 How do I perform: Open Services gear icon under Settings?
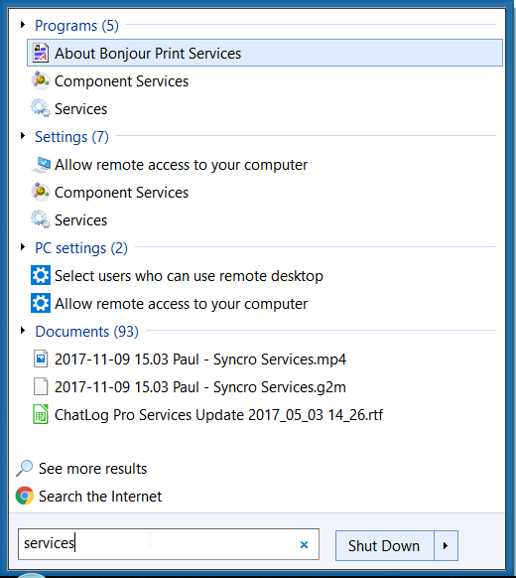tap(41, 219)
